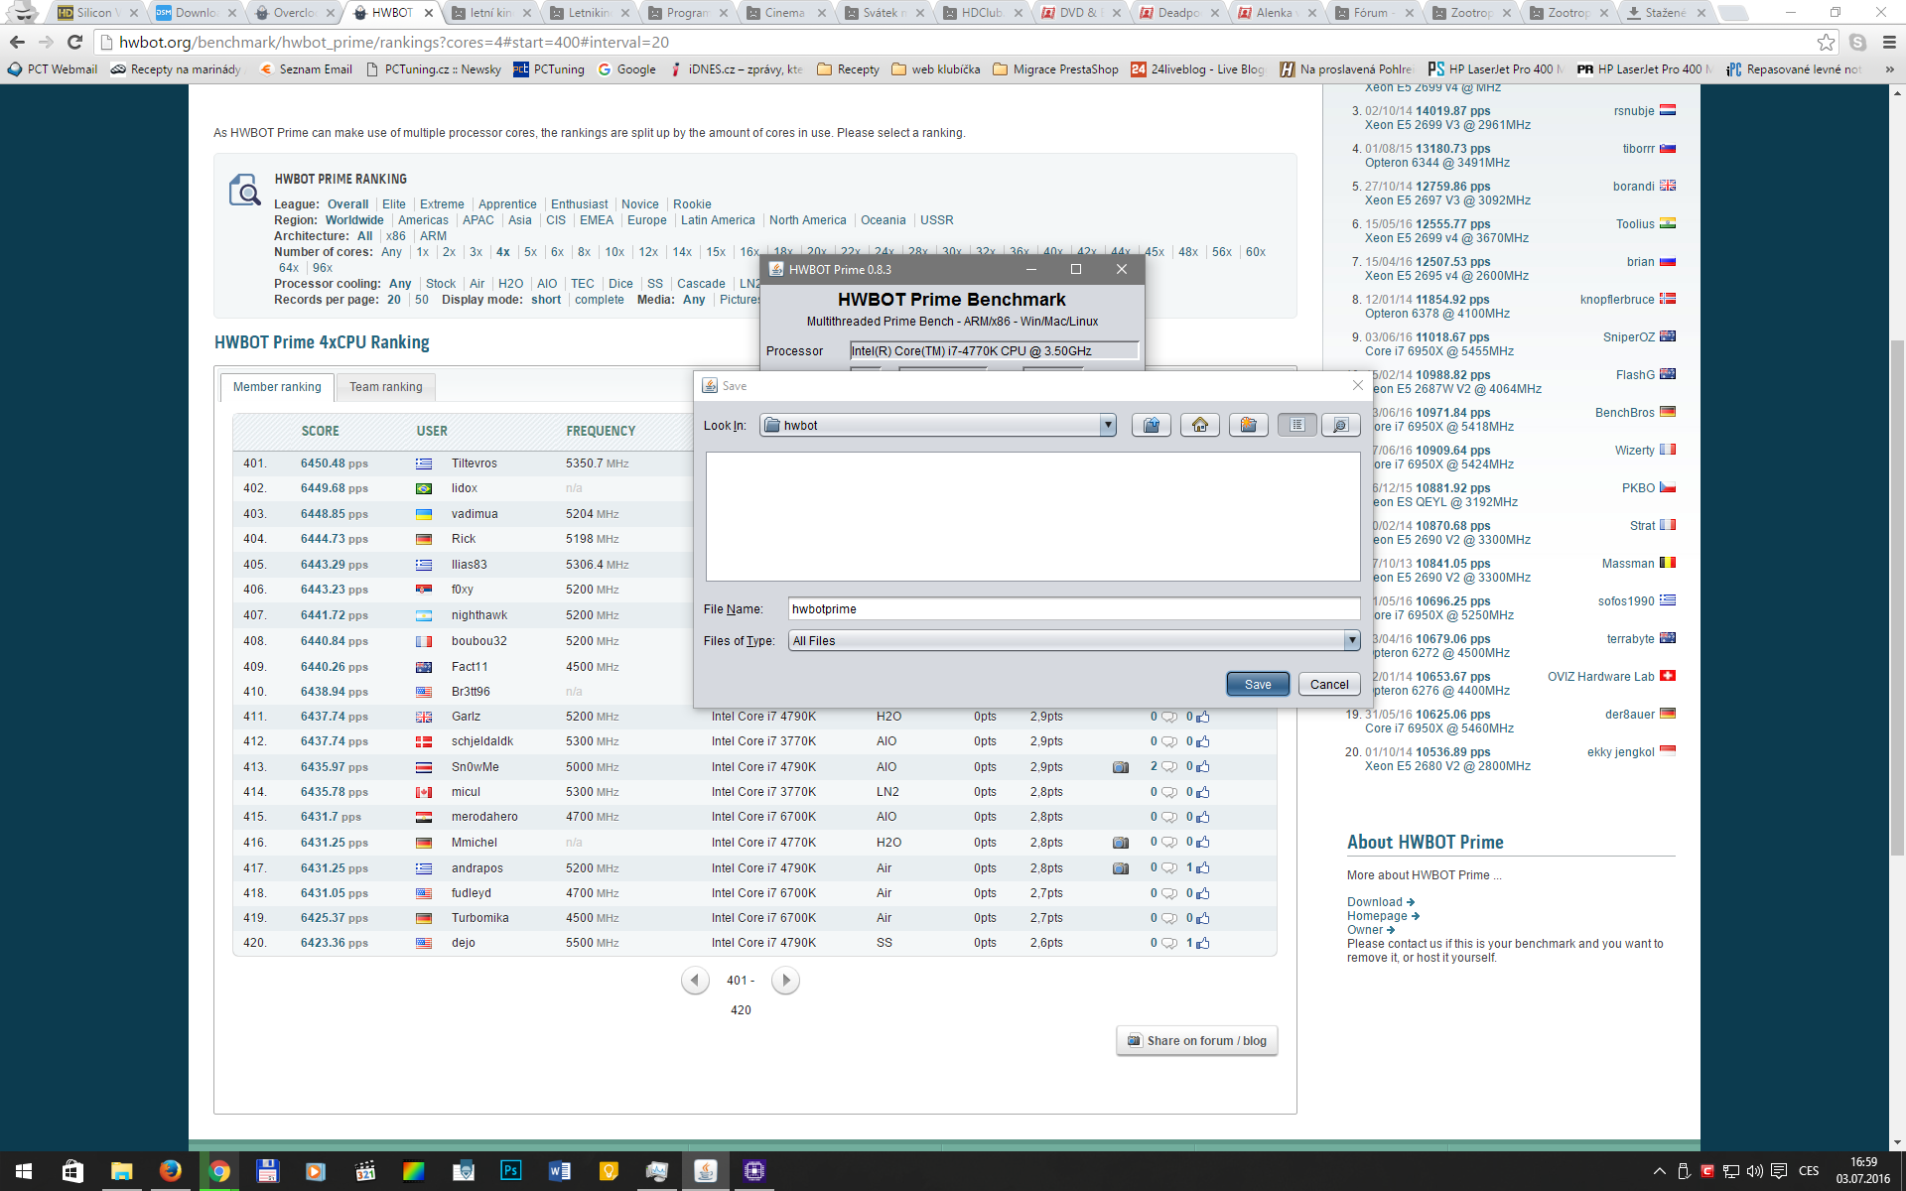Click Save button in the Save dialog
The width and height of the screenshot is (1906, 1191).
[1258, 684]
